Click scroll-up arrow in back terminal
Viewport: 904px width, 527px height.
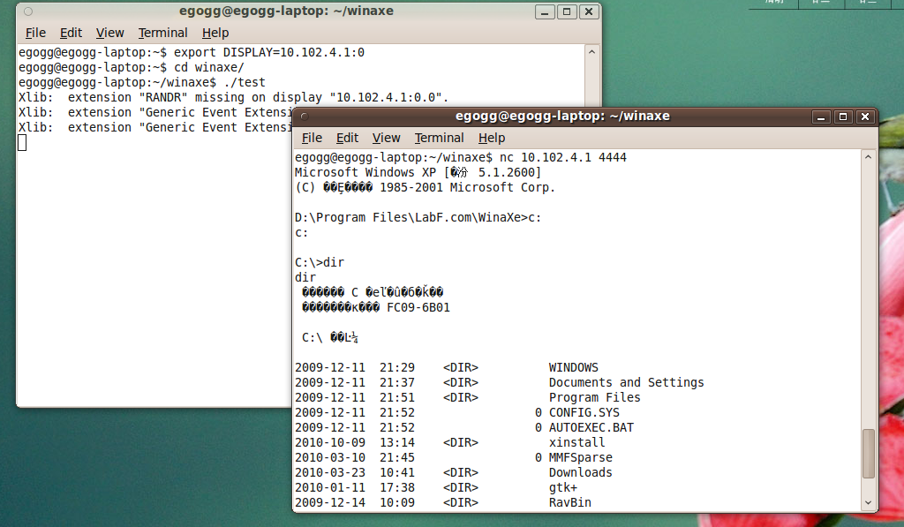(591, 52)
